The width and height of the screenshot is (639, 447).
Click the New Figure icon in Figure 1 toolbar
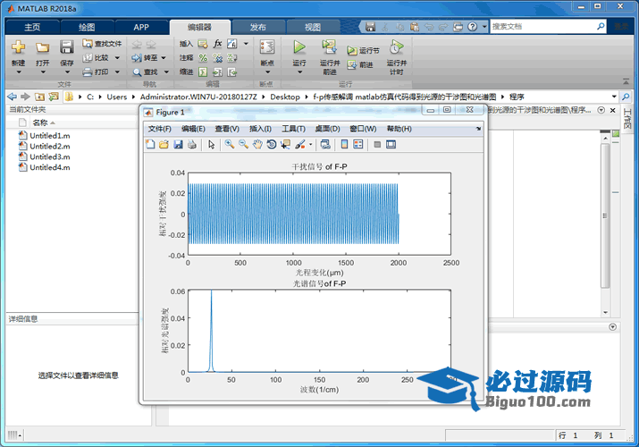[x=150, y=144]
